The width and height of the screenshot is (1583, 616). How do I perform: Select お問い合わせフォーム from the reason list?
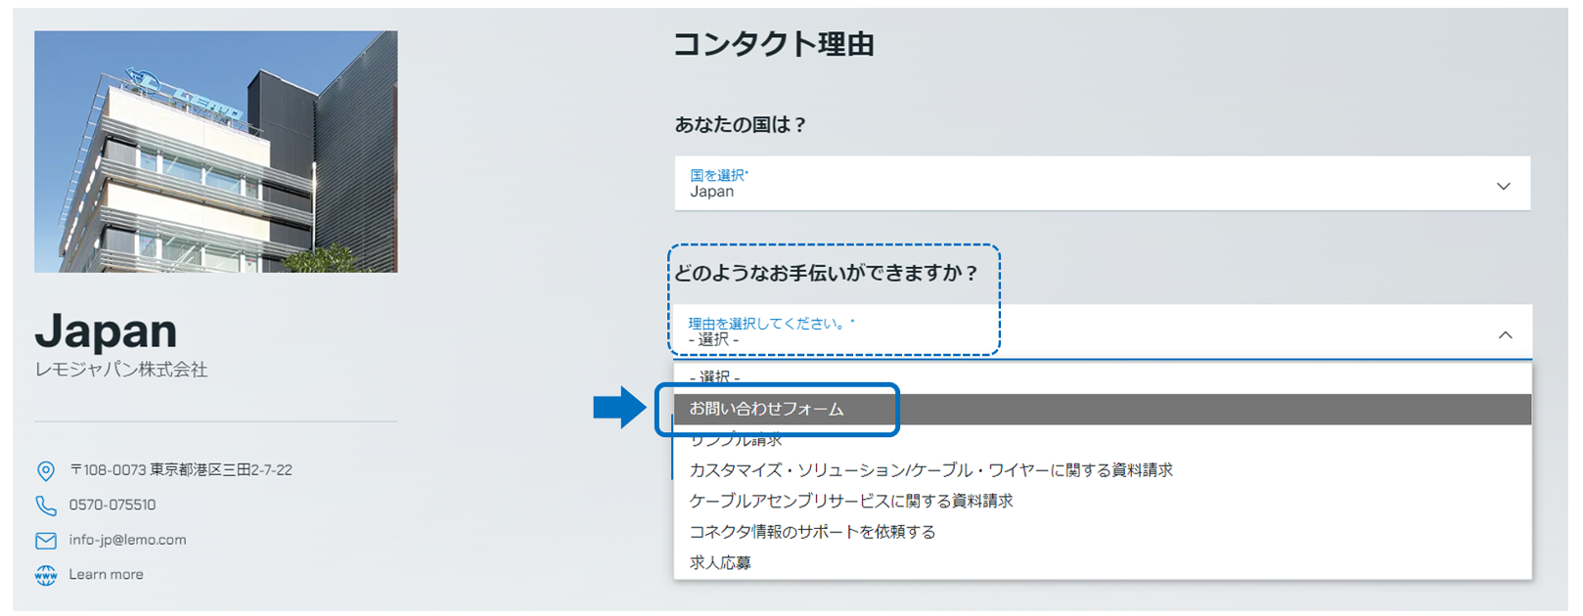click(1102, 409)
